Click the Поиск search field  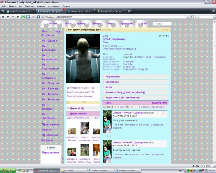162,24
